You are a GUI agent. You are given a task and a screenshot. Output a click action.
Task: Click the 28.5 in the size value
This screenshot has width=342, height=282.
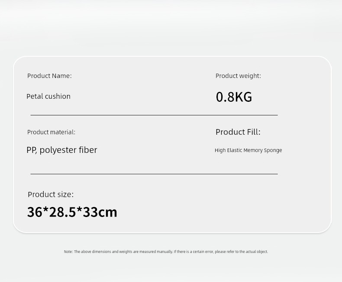(x=62, y=212)
